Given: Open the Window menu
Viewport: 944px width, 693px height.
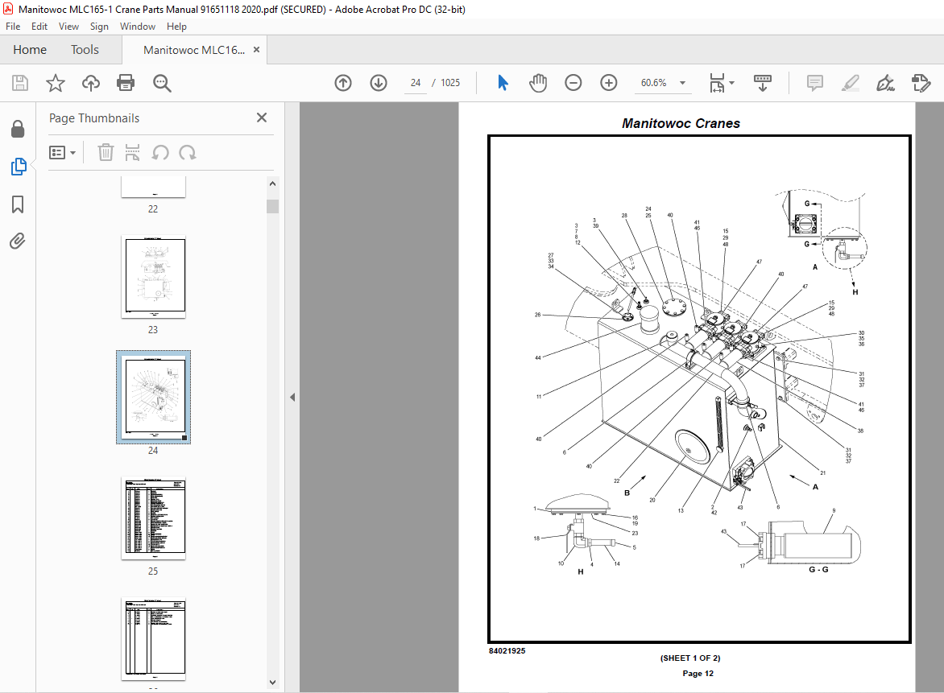Looking at the screenshot, I should click(x=137, y=27).
